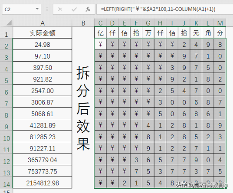233x193 pixels.
Task: Click the 亿 header cell in column C
Action: point(100,33)
